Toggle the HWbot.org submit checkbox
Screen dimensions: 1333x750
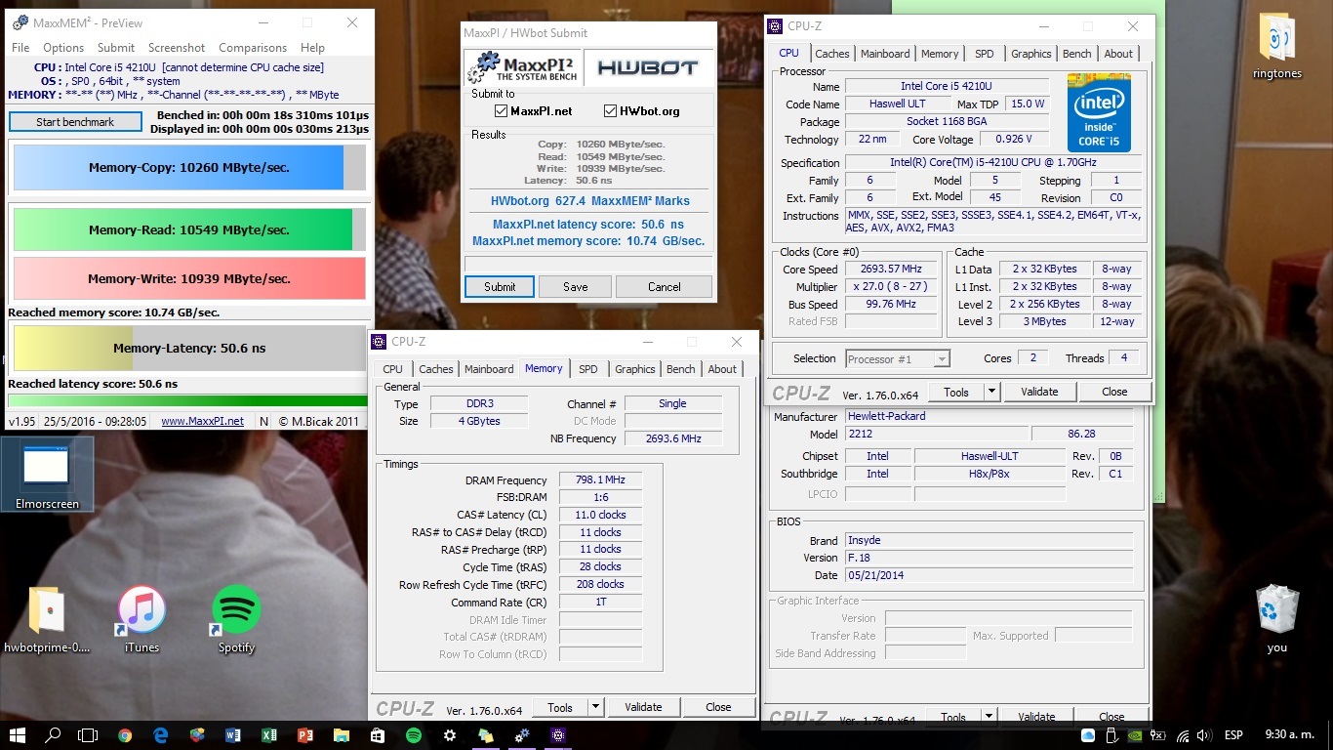[611, 111]
